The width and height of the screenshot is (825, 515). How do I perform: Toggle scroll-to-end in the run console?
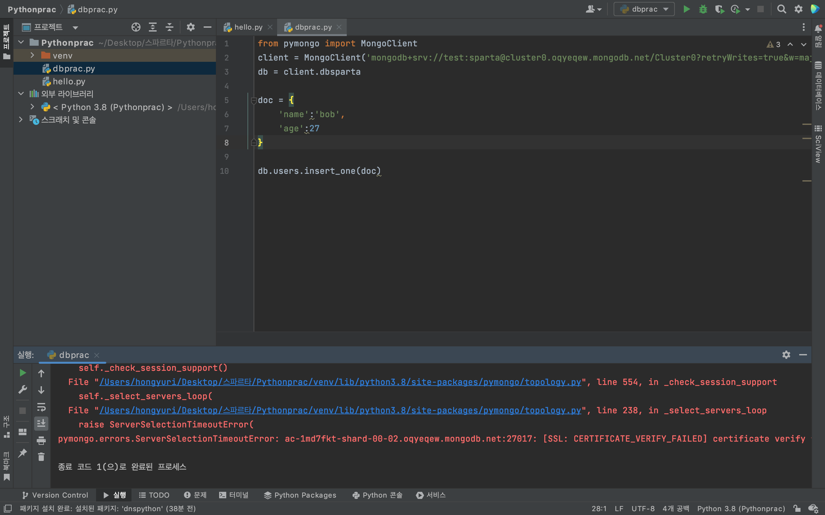41,423
